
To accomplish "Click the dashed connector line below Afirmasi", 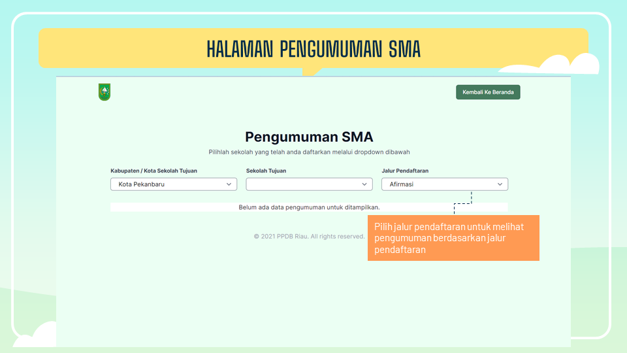I will pos(470,199).
